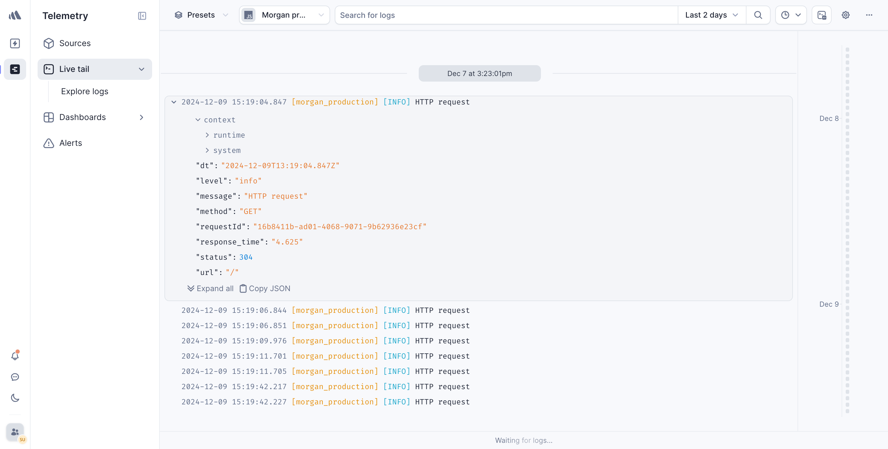Open the more options ellipsis menu
Viewport: 888px width, 449px height.
point(869,15)
